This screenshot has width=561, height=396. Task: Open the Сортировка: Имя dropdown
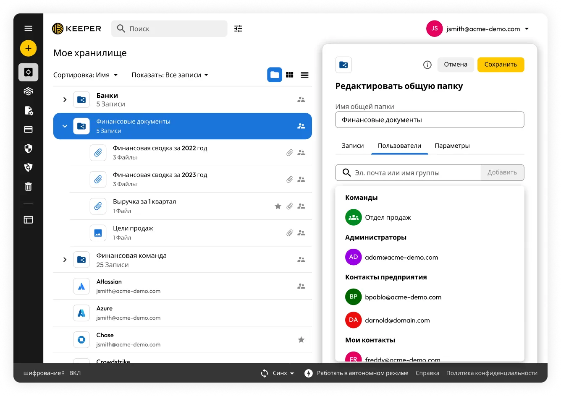tap(86, 75)
